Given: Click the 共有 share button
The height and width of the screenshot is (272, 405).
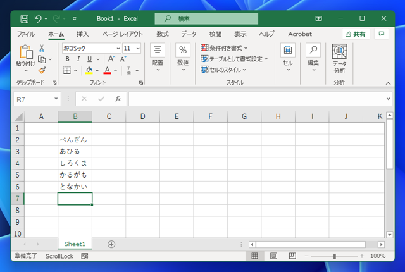Looking at the screenshot, I should point(356,34).
